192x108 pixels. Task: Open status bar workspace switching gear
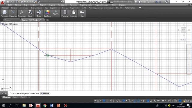coord(163,101)
